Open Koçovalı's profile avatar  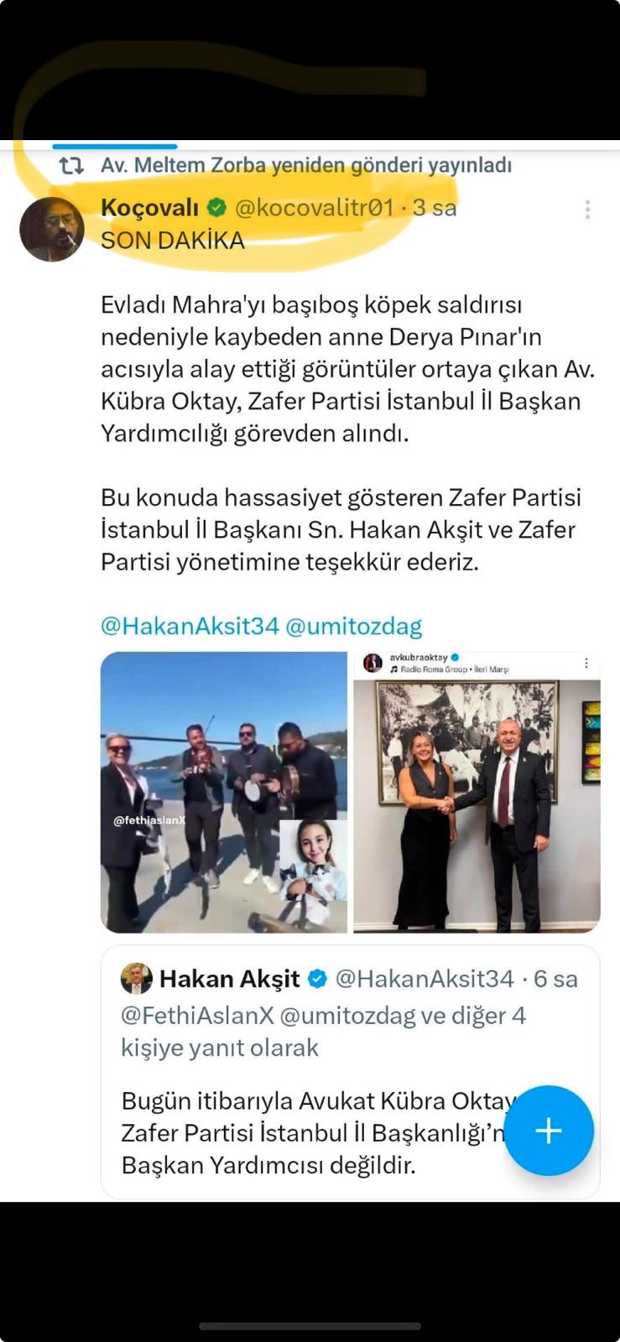click(52, 230)
